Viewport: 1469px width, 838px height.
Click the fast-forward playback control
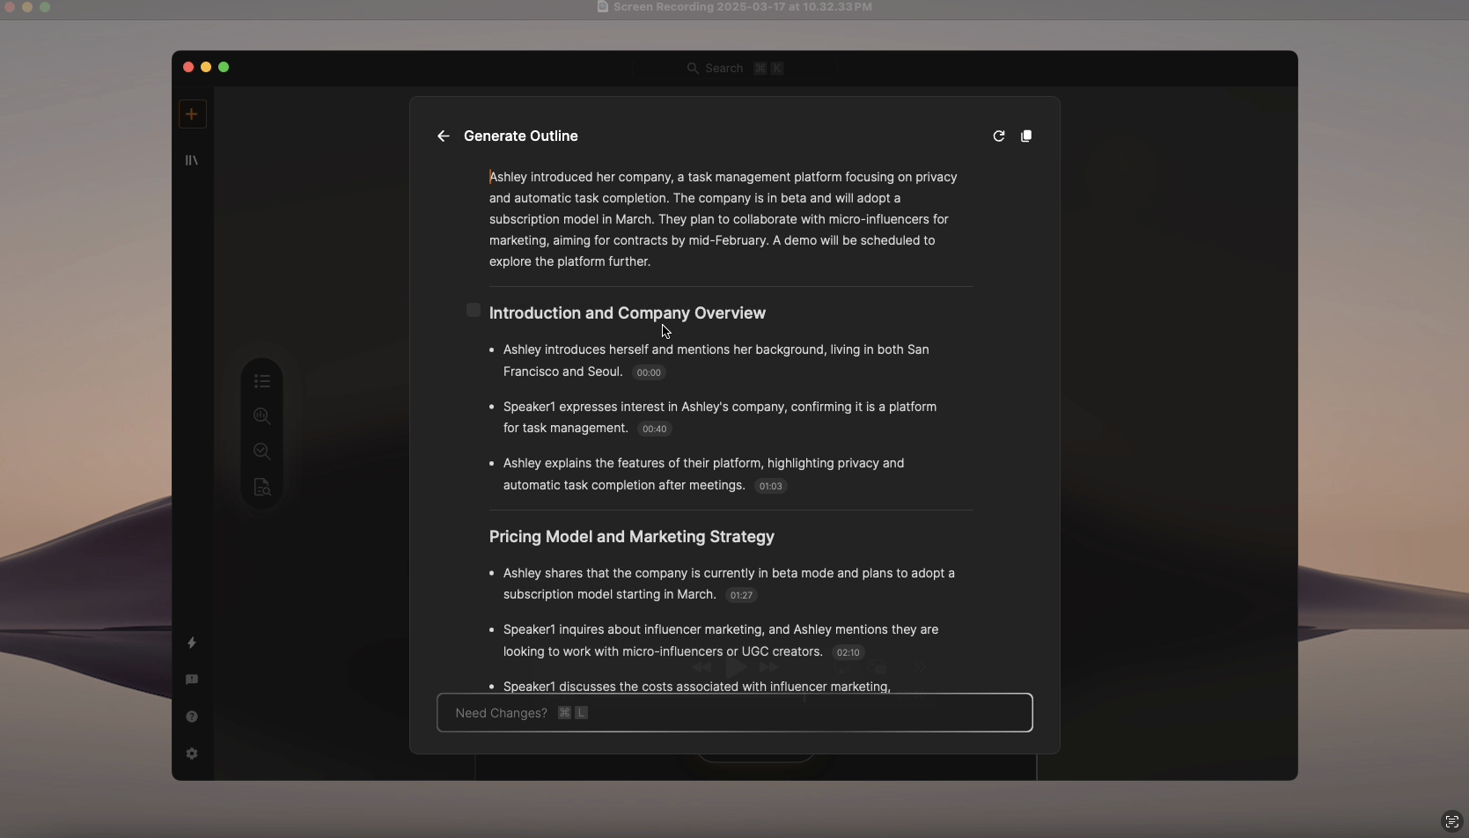click(x=769, y=667)
